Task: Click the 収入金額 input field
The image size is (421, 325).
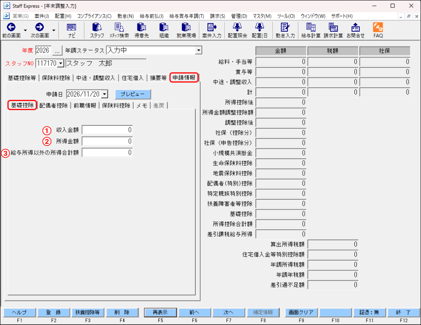Action: pos(107,130)
